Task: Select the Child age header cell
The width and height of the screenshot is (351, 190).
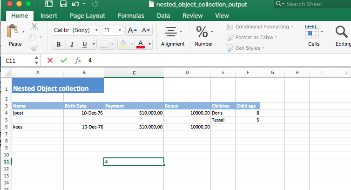Action: [x=248, y=106]
